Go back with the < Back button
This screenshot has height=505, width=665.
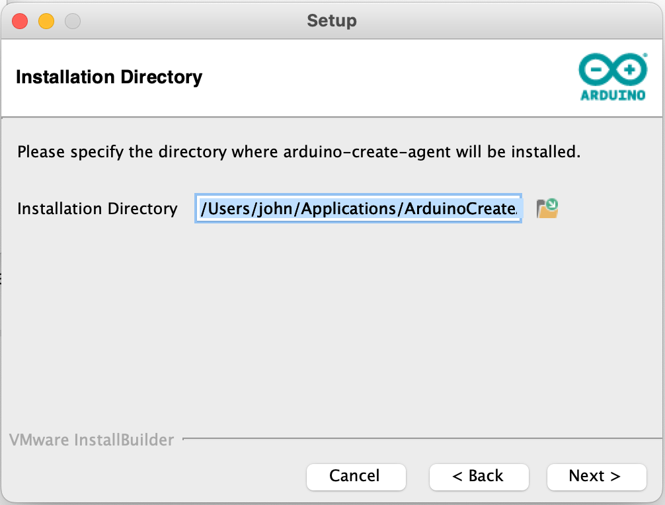click(479, 476)
